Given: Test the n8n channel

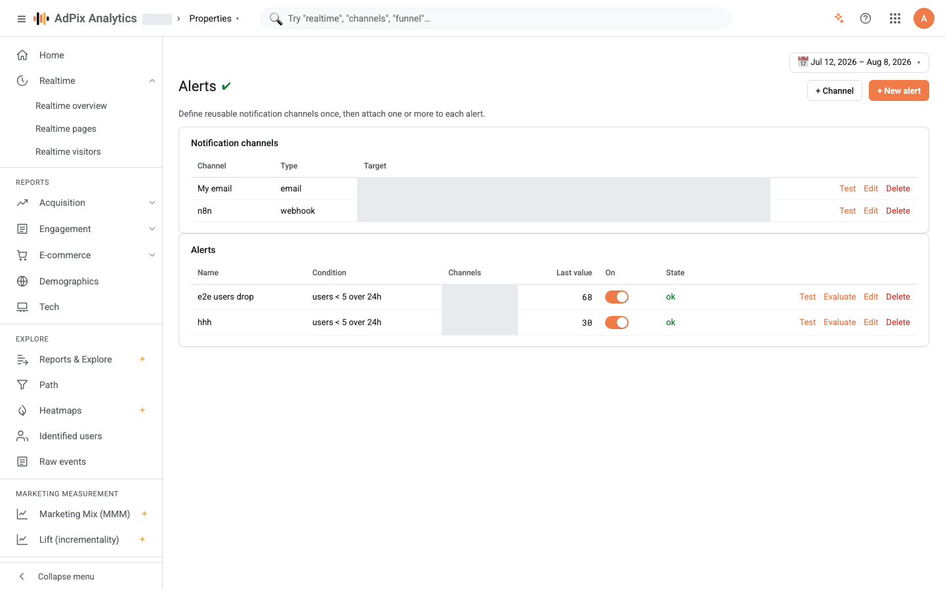Looking at the screenshot, I should (847, 211).
